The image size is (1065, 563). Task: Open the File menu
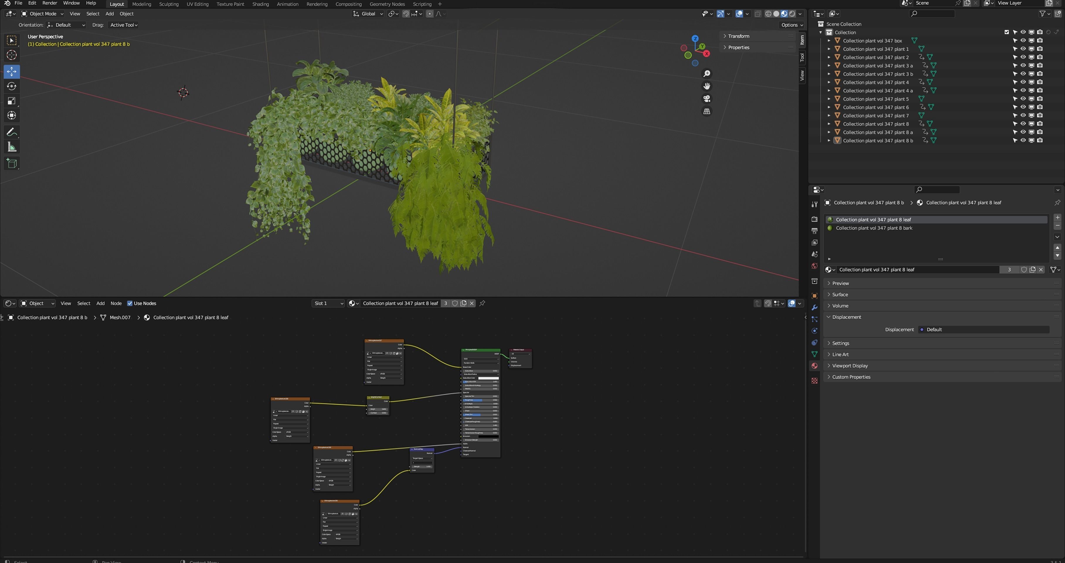tap(18, 3)
